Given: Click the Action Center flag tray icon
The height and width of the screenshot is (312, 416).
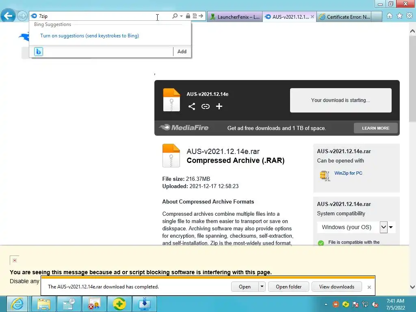Looking at the screenshot, I should pos(355,304).
